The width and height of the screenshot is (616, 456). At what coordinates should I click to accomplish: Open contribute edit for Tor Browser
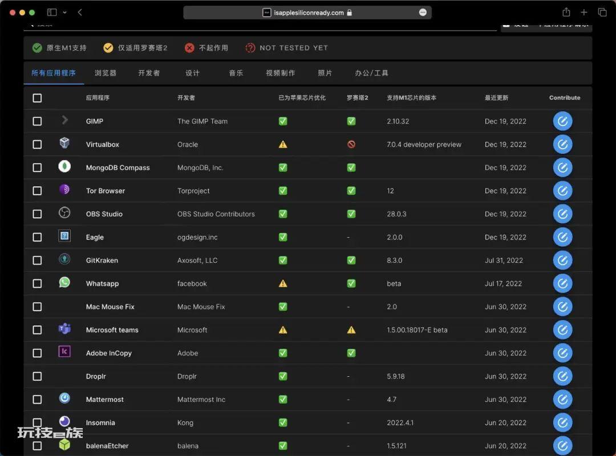562,190
